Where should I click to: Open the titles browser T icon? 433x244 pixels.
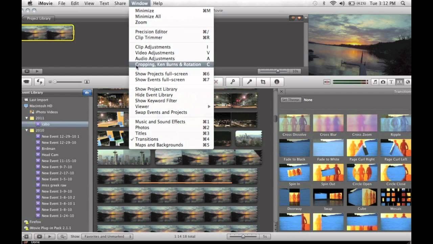pyautogui.click(x=391, y=82)
